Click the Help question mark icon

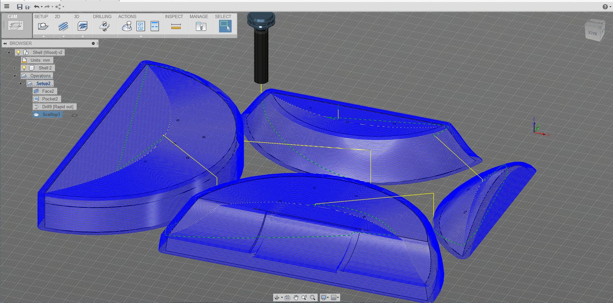605,7
